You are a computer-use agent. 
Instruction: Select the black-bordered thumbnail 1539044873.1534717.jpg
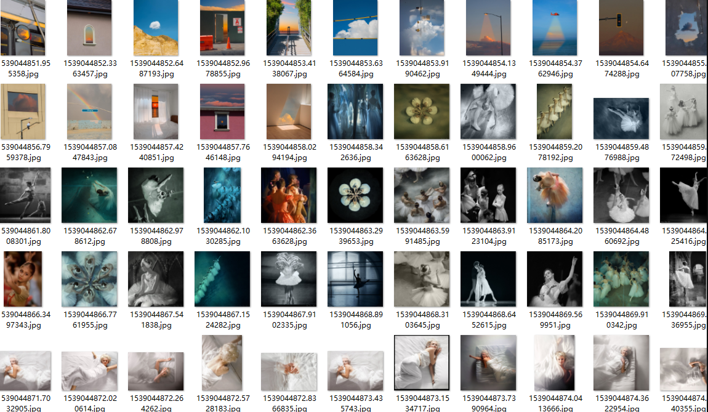point(422,363)
